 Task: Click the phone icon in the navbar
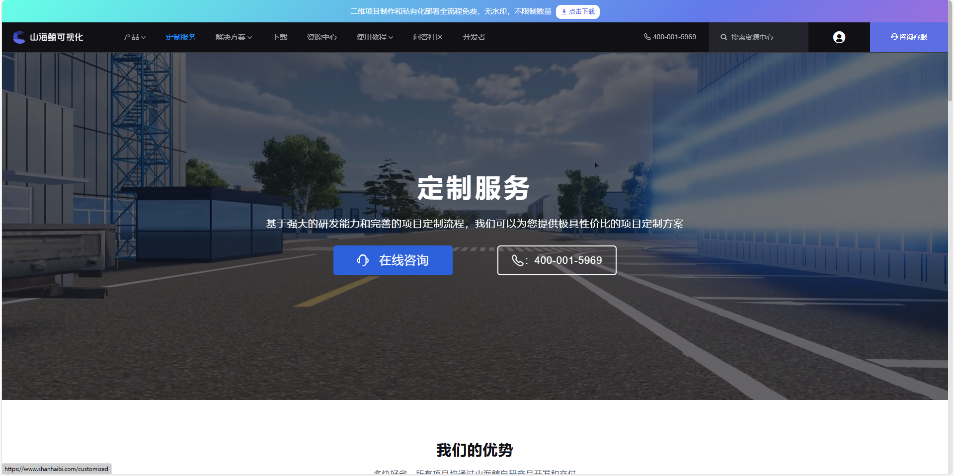pos(647,37)
